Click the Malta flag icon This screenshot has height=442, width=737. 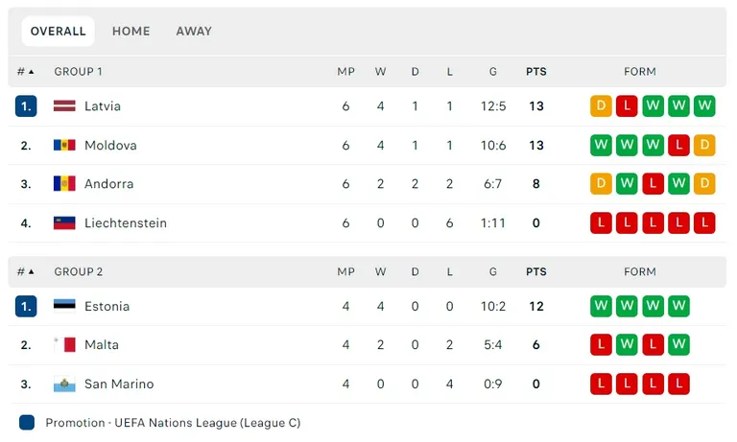coord(64,345)
